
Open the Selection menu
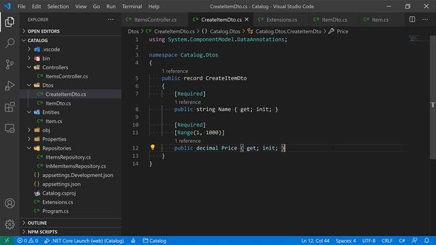(x=58, y=6)
